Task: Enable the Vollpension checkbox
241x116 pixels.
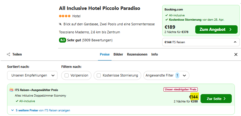Action: pos(66,76)
